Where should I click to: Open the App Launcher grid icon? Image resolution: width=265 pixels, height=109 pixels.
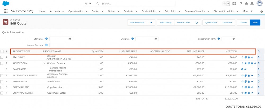[x=6, y=11]
